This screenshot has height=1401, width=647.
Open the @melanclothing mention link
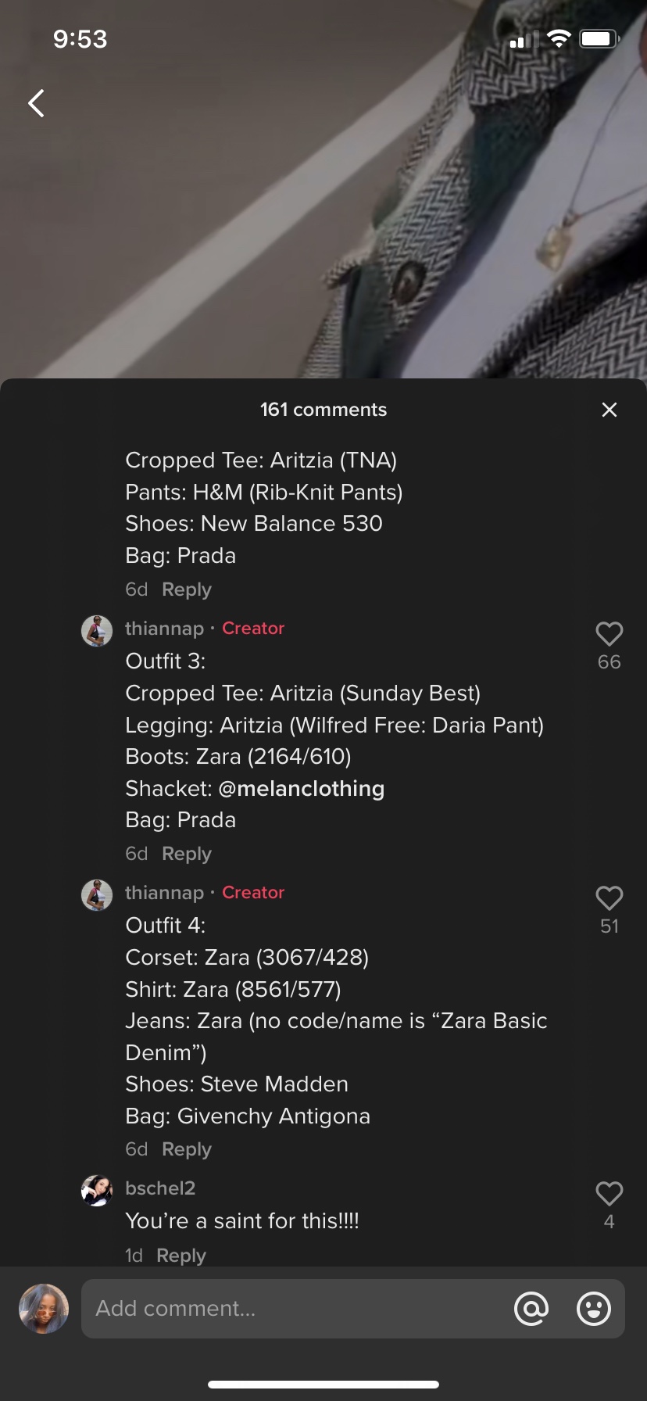click(302, 788)
